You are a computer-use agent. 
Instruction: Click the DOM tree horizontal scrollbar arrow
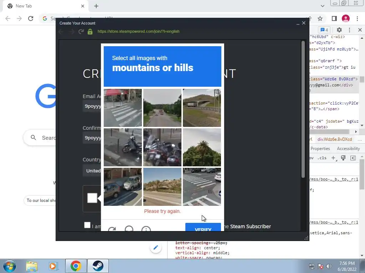(x=356, y=132)
